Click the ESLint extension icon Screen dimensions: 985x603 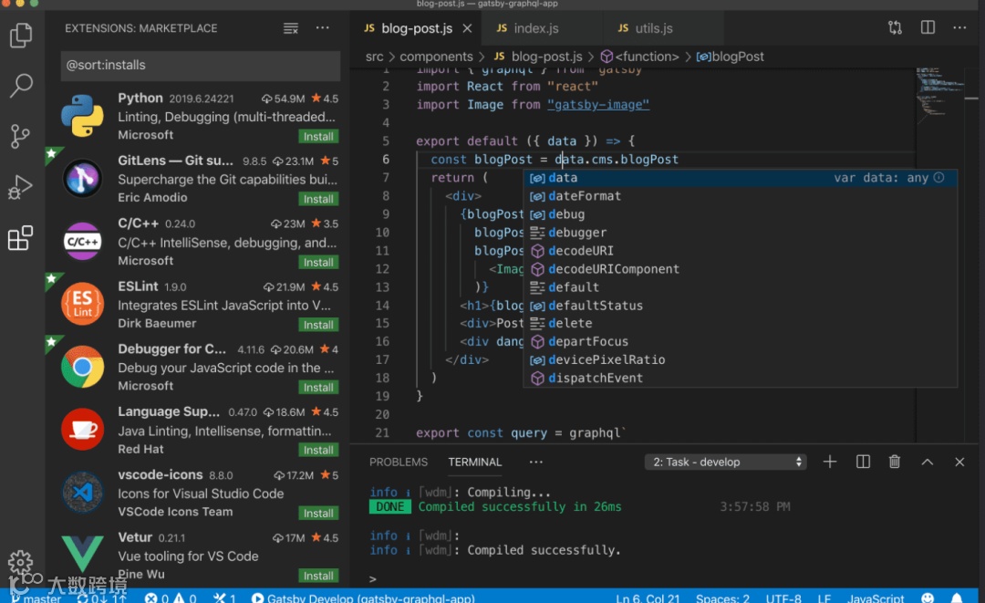click(82, 304)
